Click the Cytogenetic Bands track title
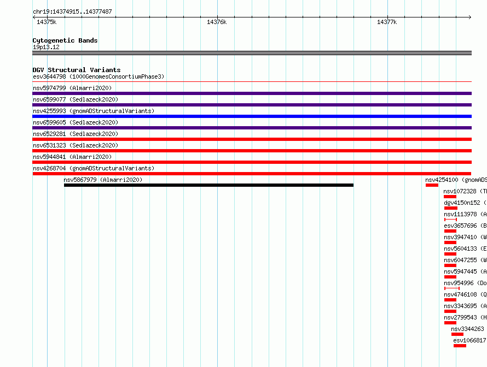The image size is (487, 367). [65, 40]
